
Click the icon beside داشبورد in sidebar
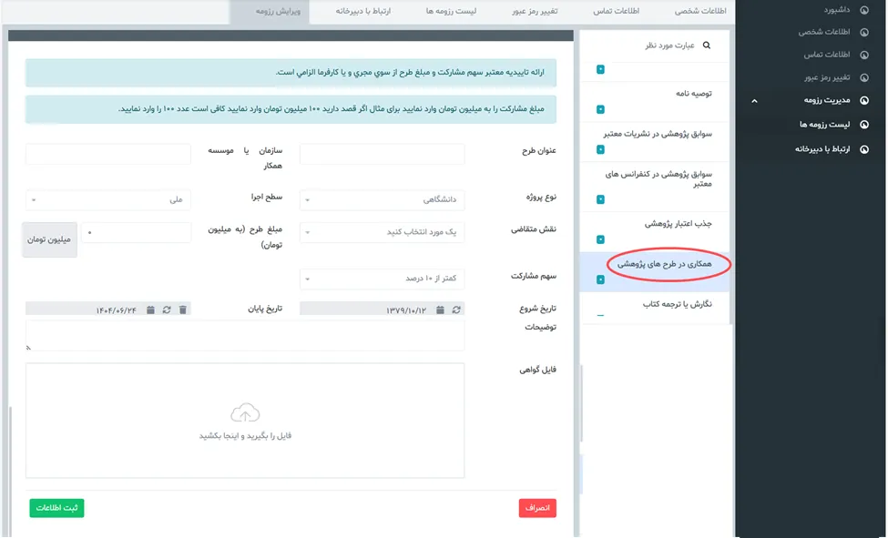864,9
